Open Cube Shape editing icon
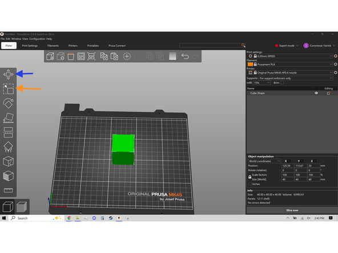The height and width of the screenshot is (253, 338). tap(328, 93)
